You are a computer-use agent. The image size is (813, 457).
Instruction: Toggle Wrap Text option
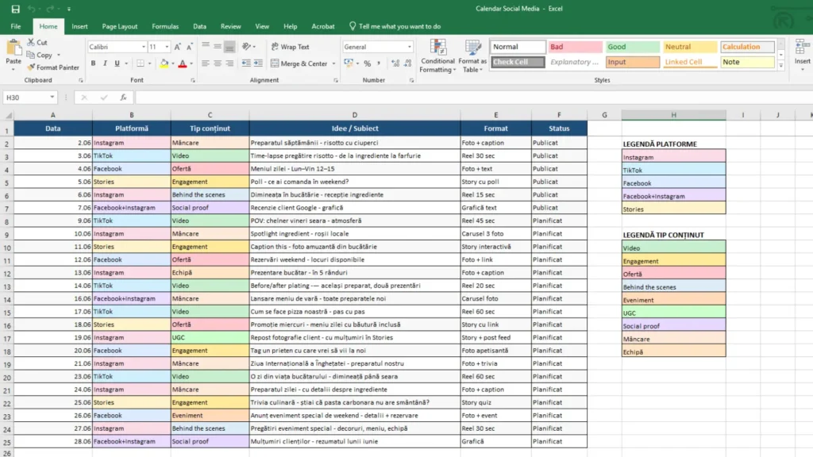coord(291,47)
